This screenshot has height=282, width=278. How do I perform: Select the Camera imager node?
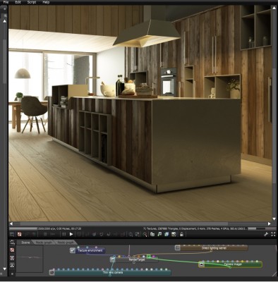click(x=230, y=264)
